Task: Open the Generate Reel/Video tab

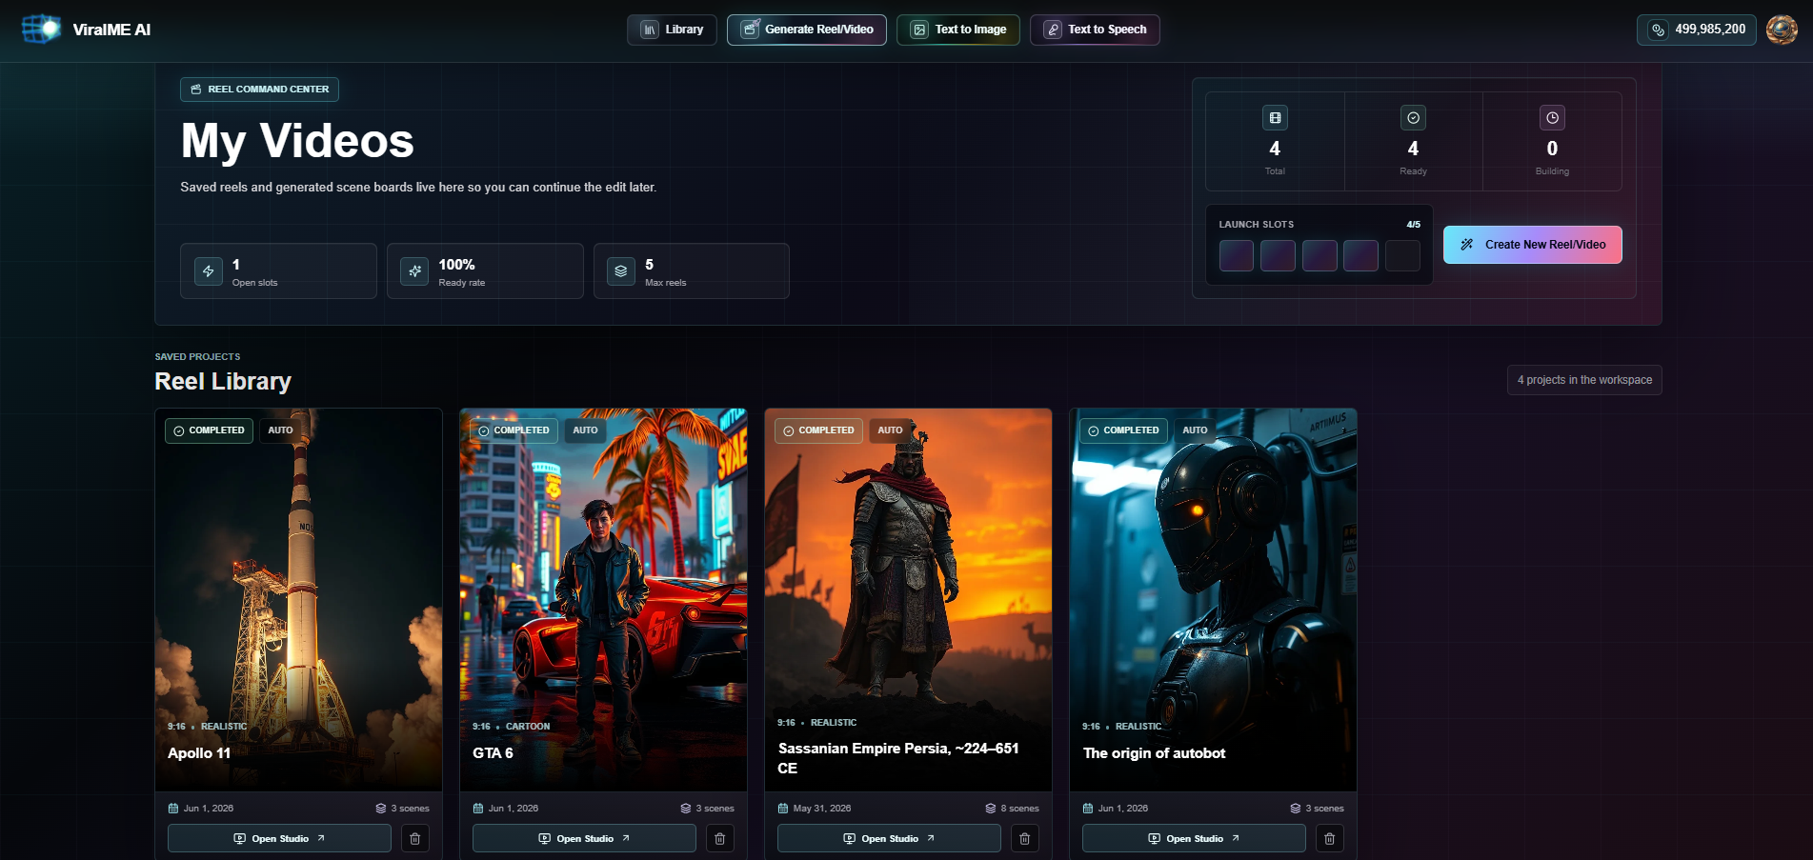Action: pos(807,30)
